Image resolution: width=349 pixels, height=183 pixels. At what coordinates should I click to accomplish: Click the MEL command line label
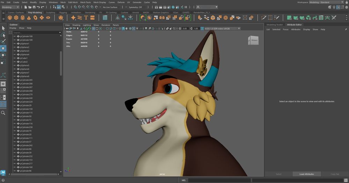[184, 180]
